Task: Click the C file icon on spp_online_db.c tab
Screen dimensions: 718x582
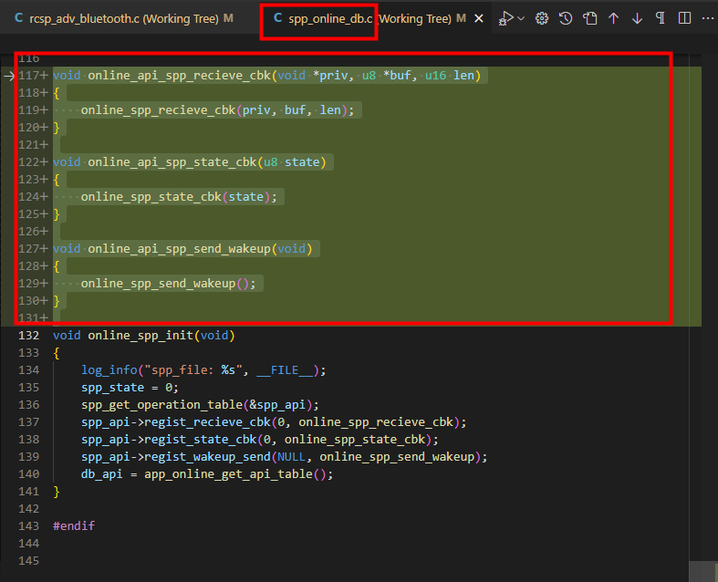Action: [277, 18]
